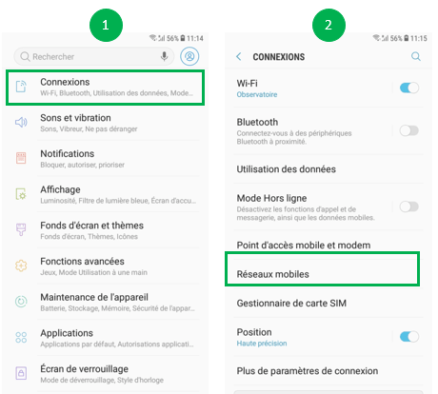Viewport: 438px width, 394px height.
Task: Disable the Position switch
Action: [409, 337]
